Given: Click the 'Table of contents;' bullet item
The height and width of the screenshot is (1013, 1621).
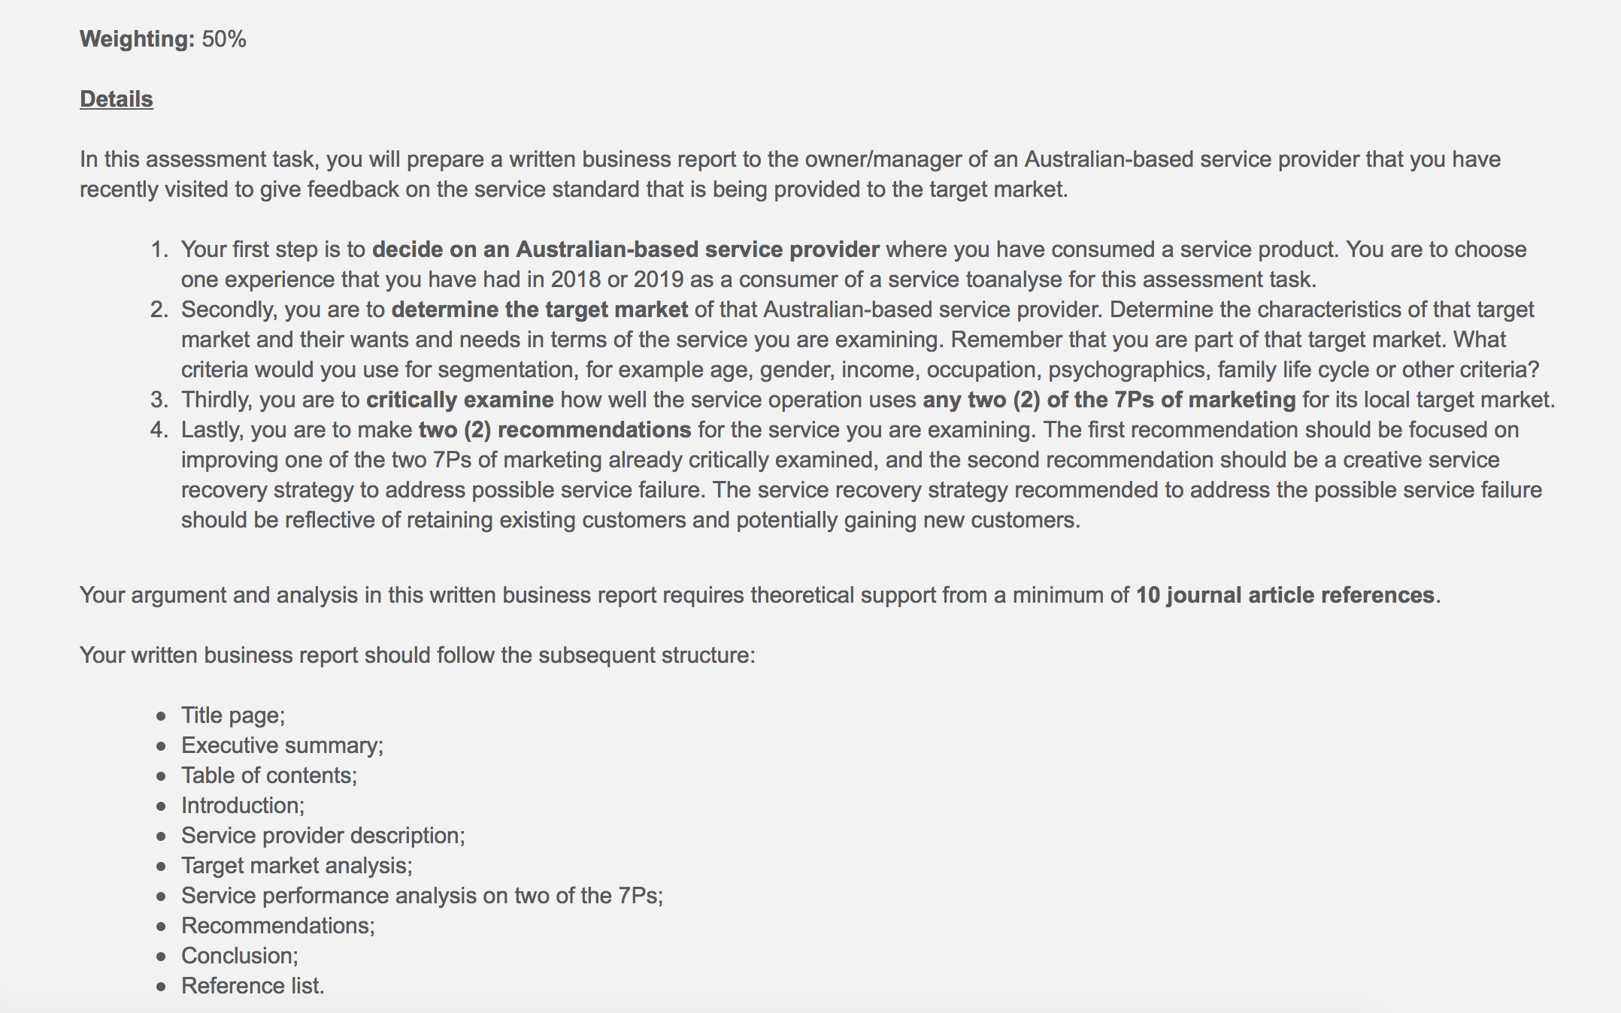Looking at the screenshot, I should click(269, 776).
